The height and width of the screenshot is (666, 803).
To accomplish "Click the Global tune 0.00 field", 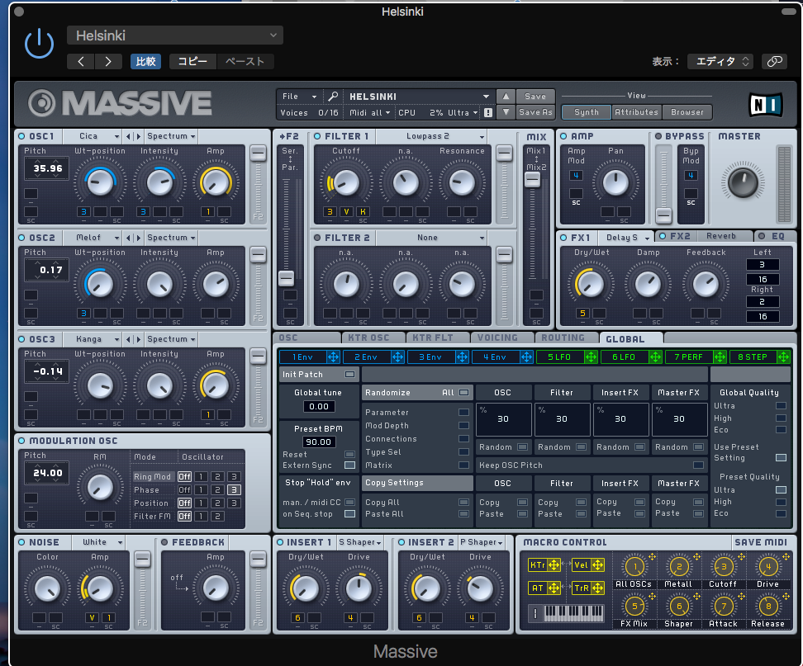I will [x=319, y=406].
